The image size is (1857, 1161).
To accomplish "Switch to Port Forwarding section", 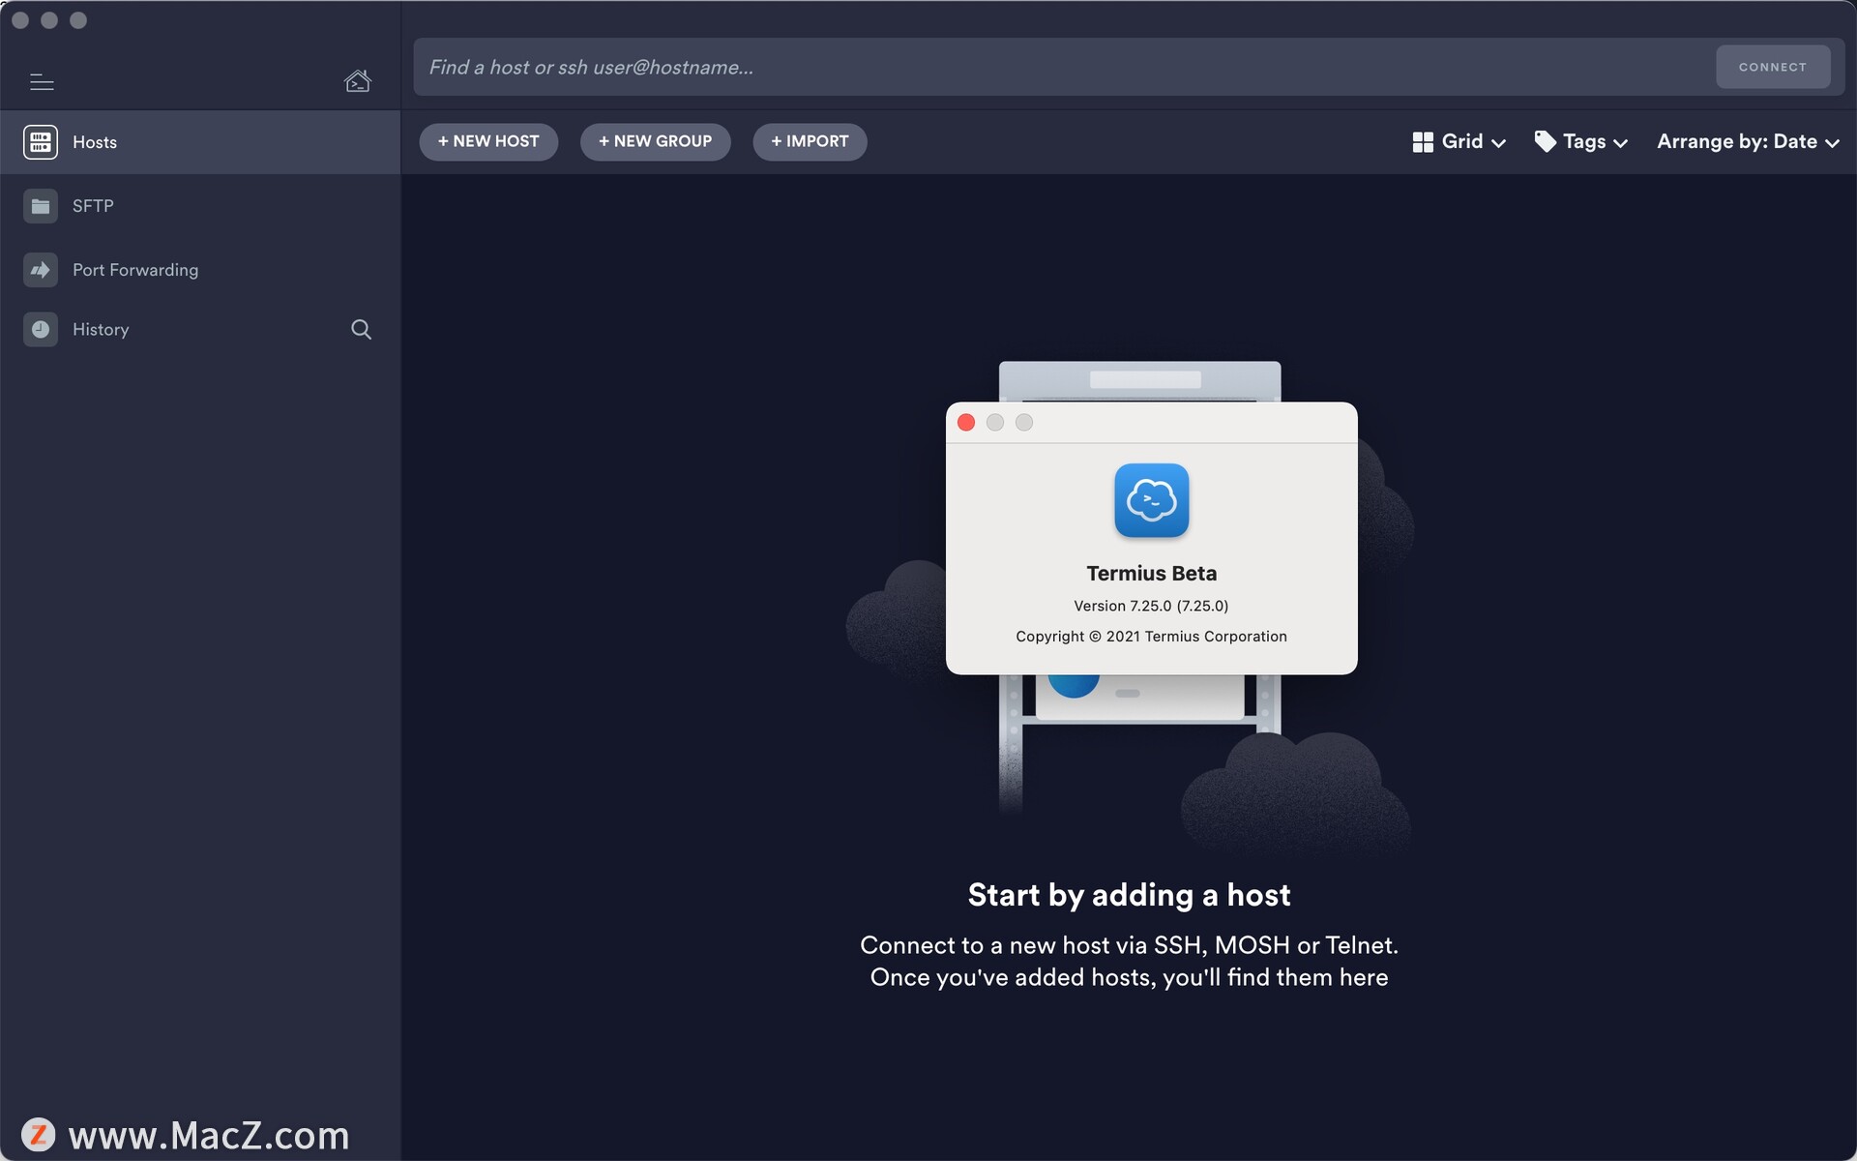I will coord(135,270).
